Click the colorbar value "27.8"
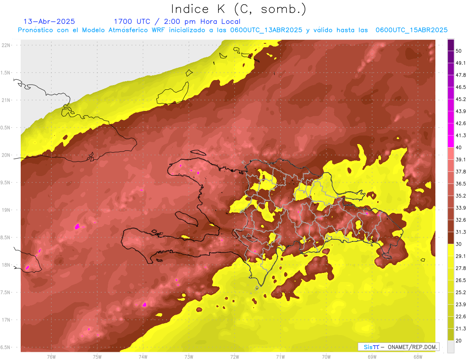469x362 pixels. click(461, 268)
